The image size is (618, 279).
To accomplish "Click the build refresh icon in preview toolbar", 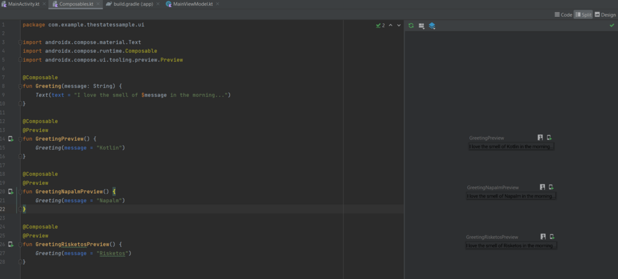I will point(411,26).
